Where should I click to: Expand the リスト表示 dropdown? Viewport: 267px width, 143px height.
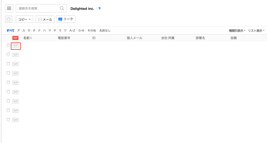[x=256, y=31]
